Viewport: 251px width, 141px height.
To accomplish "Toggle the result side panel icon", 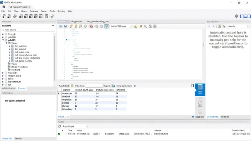I will click(192, 86).
